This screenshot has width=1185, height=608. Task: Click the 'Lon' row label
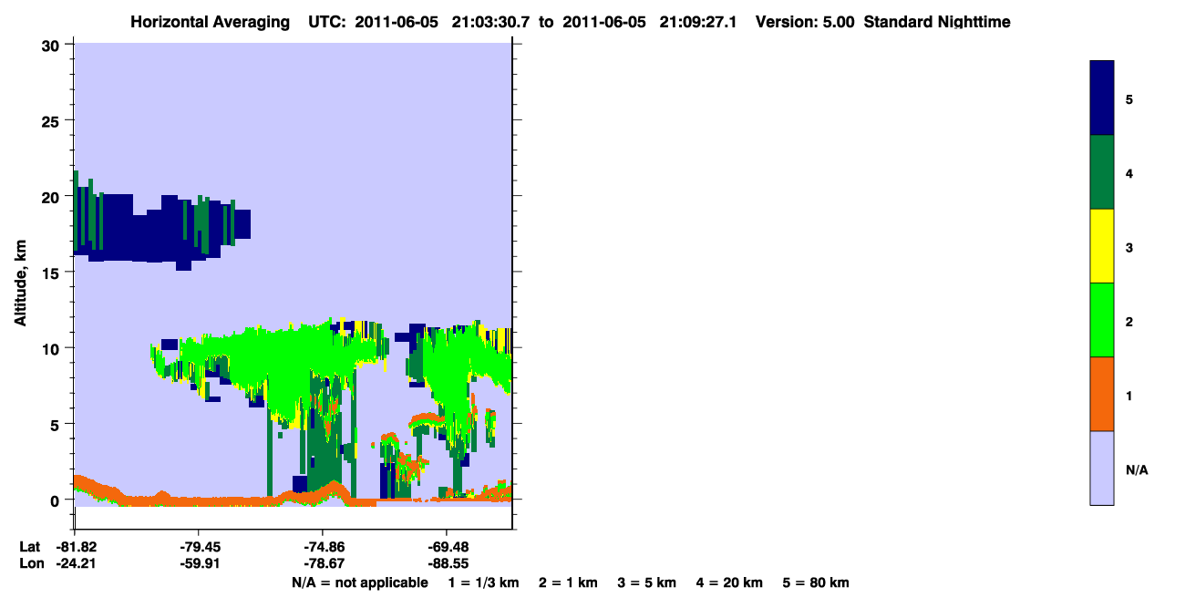click(x=30, y=564)
